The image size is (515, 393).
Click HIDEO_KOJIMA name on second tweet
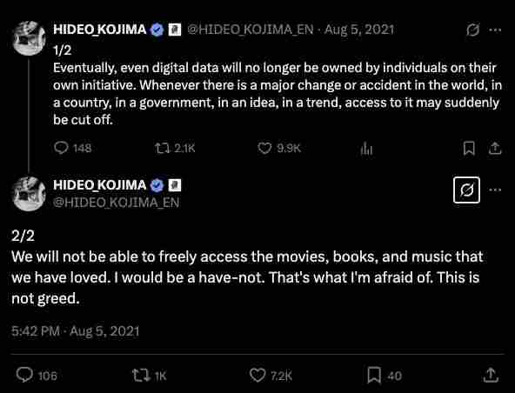click(99, 185)
